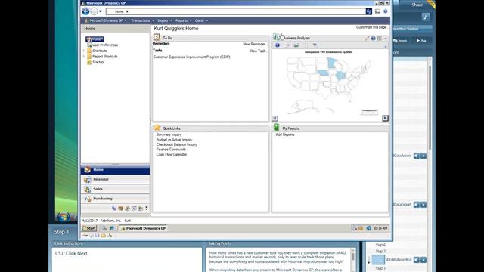The width and height of the screenshot is (484, 272).
Task: Click Internet Explorer quick launch icon
Action: point(111,228)
